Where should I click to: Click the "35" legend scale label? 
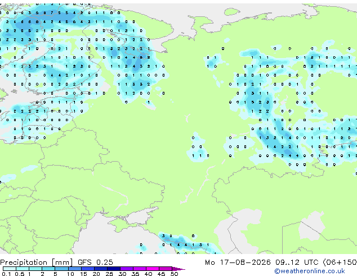pos(135,274)
